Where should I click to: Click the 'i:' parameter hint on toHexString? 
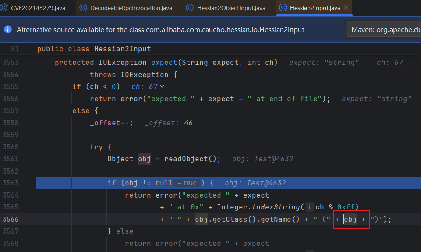tap(310, 207)
